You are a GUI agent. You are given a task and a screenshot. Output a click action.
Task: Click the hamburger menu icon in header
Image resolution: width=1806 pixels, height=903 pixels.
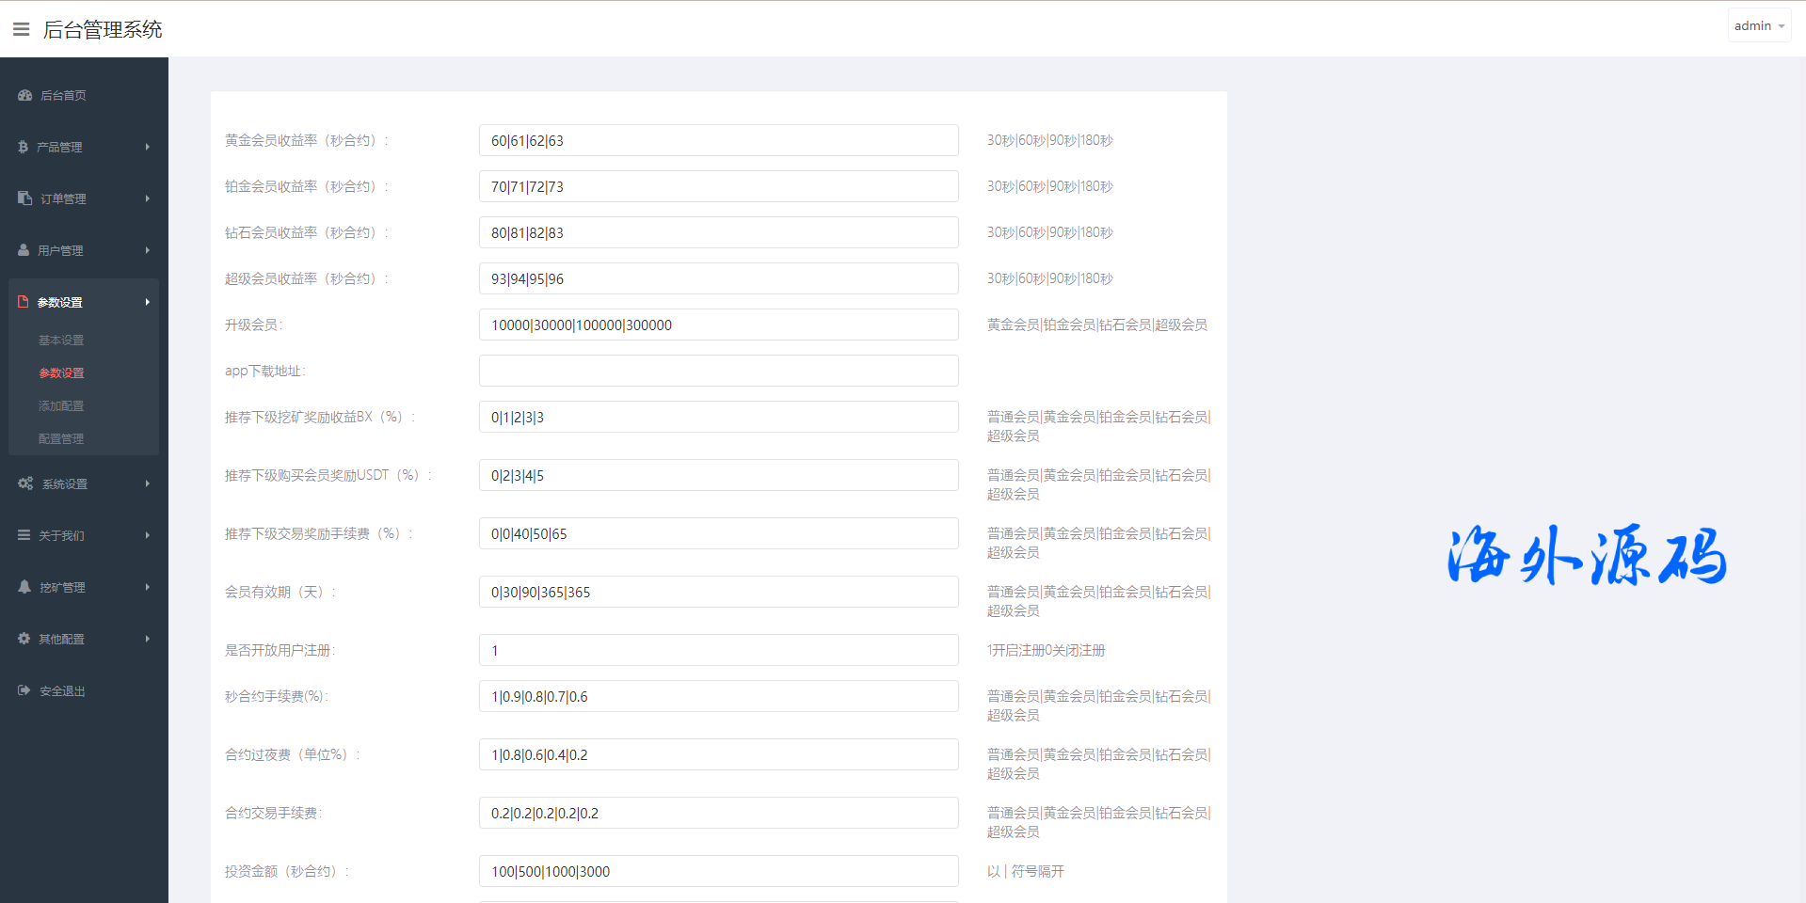point(21,29)
